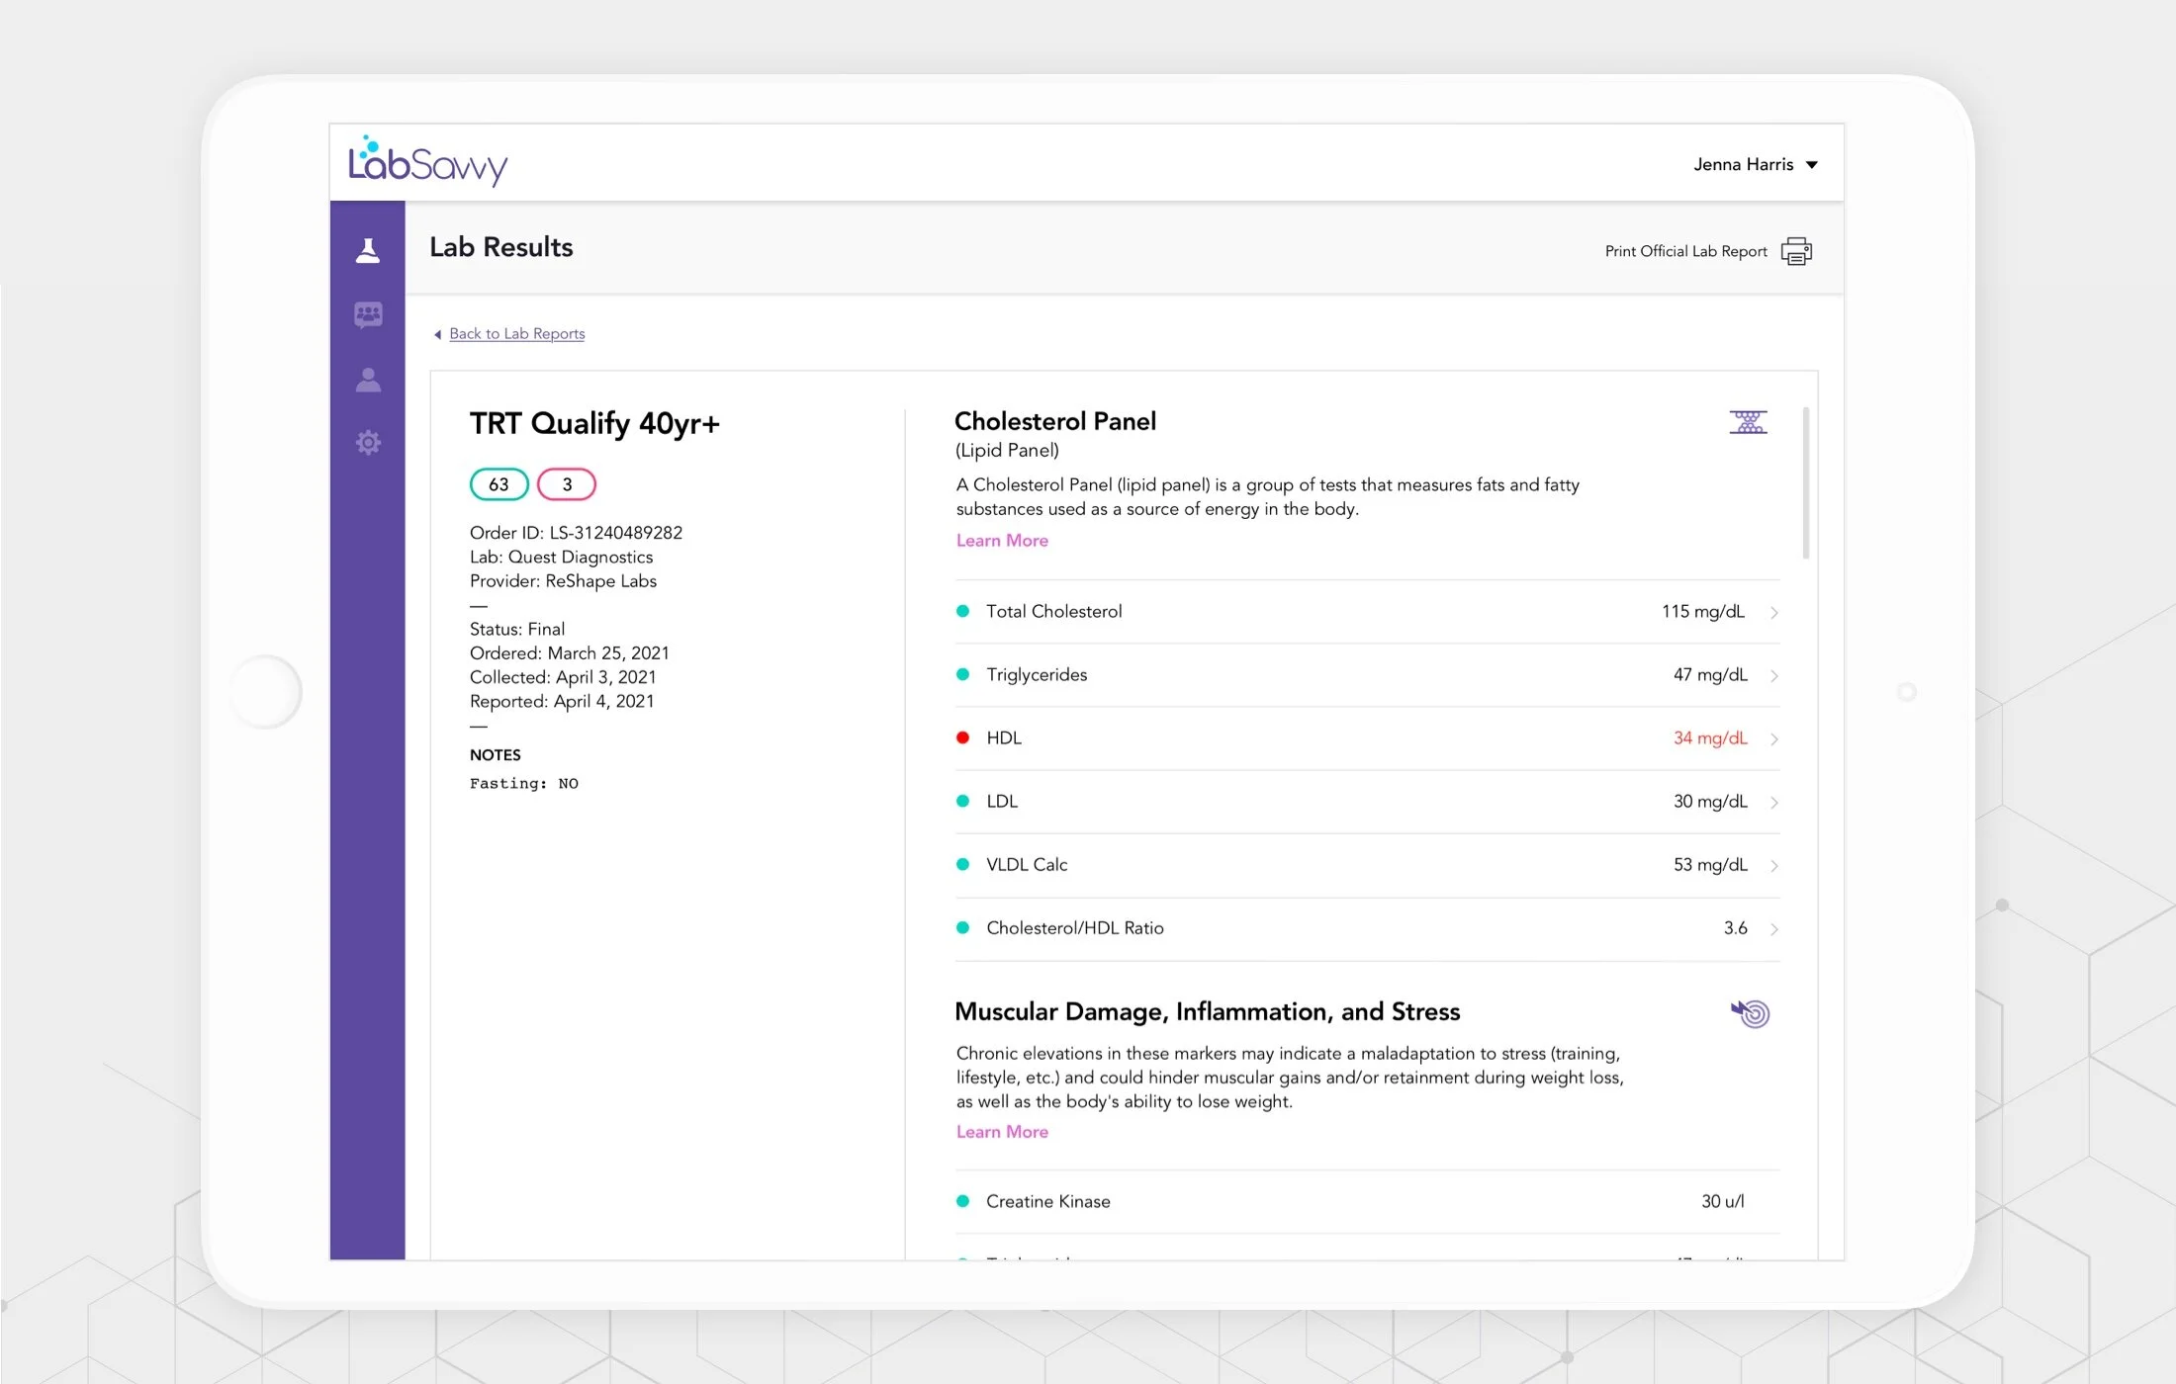Open the lab flask sidebar icon
This screenshot has width=2176, height=1384.
[368, 250]
